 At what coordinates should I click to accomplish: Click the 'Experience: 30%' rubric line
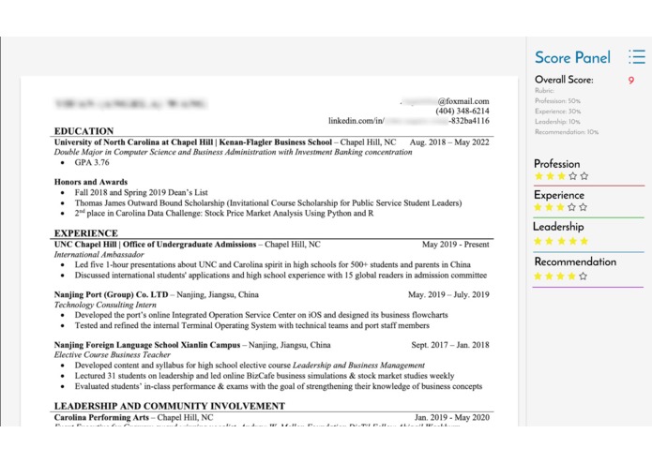[x=557, y=112]
